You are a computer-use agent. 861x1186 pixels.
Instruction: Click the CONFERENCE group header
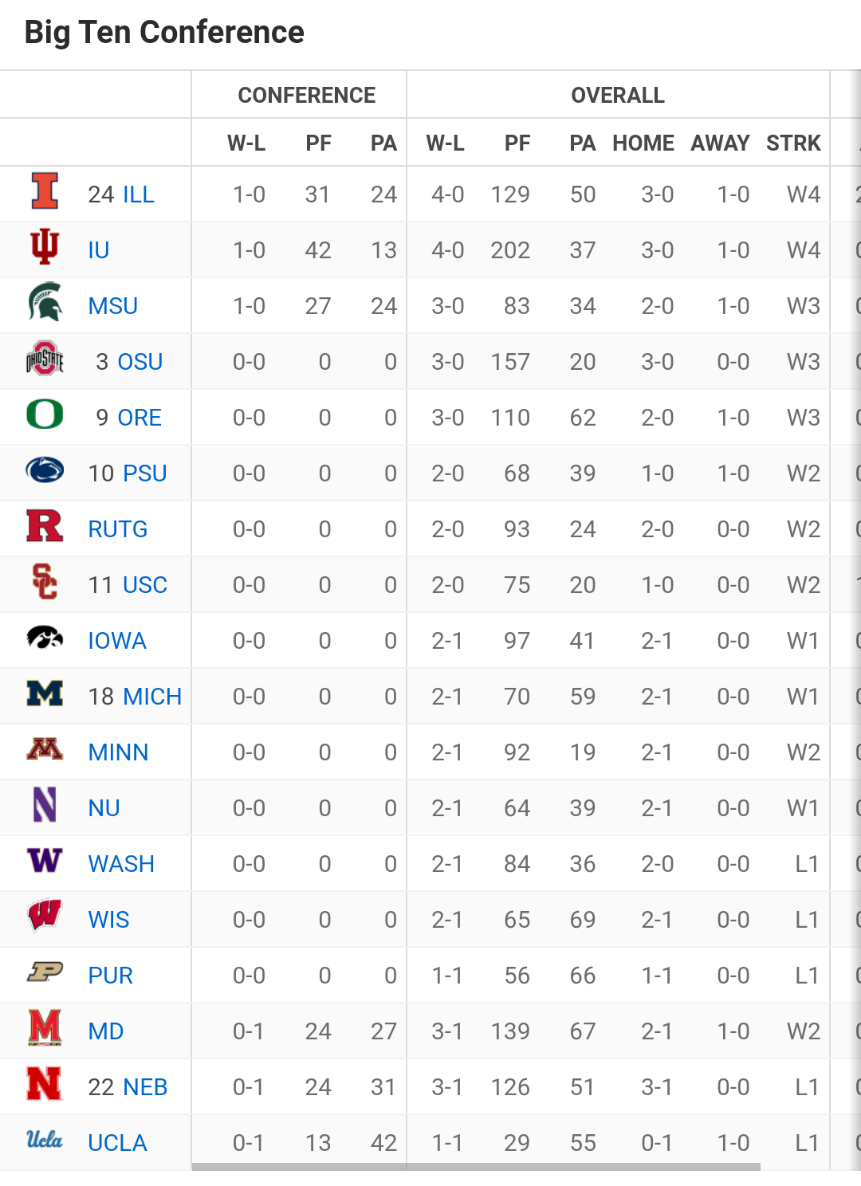[307, 96]
